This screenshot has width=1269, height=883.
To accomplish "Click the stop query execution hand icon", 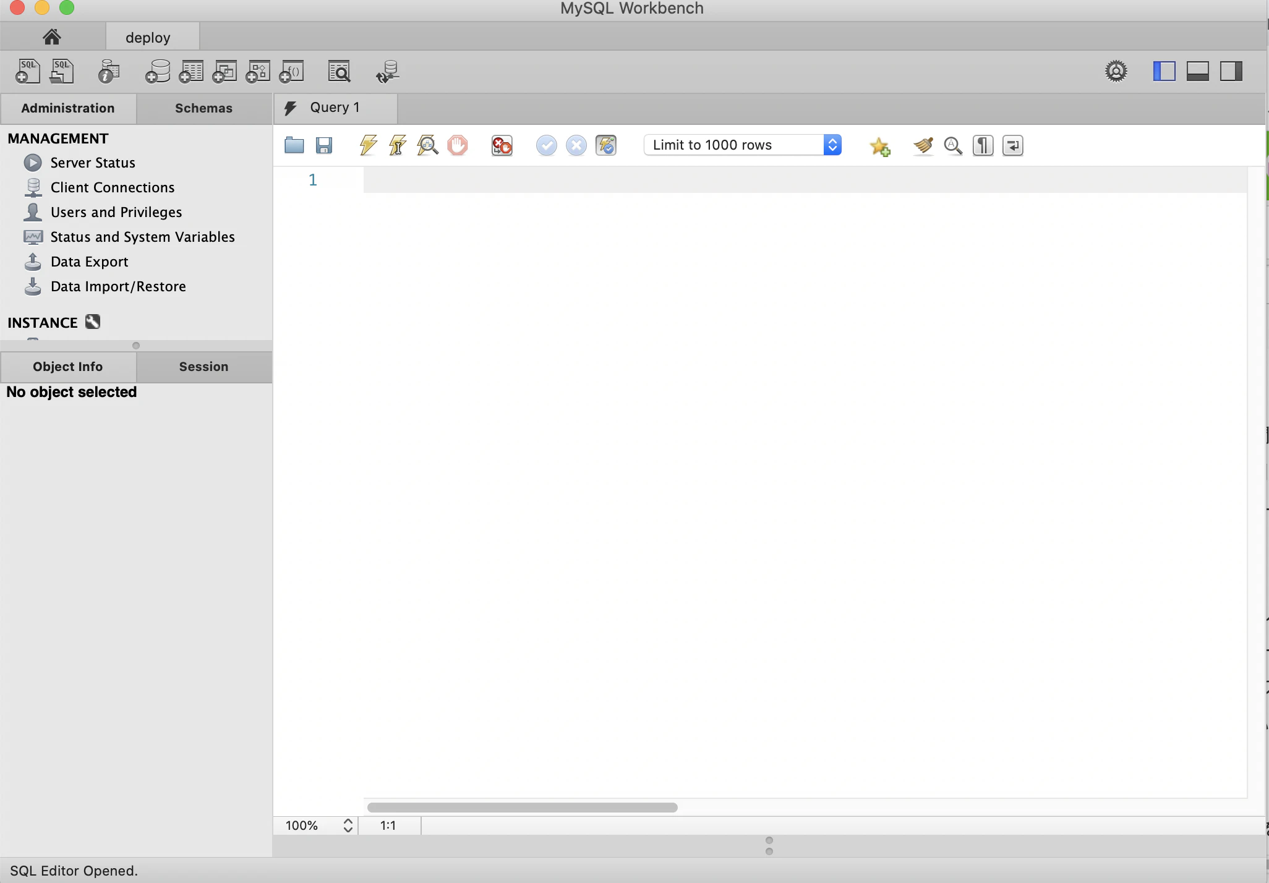I will click(458, 145).
